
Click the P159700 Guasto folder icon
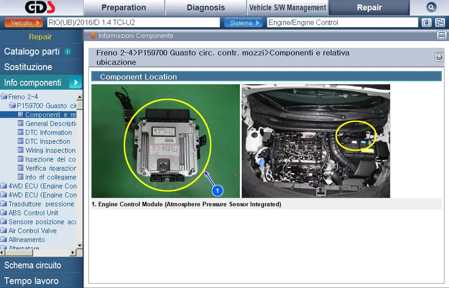[x=13, y=105]
